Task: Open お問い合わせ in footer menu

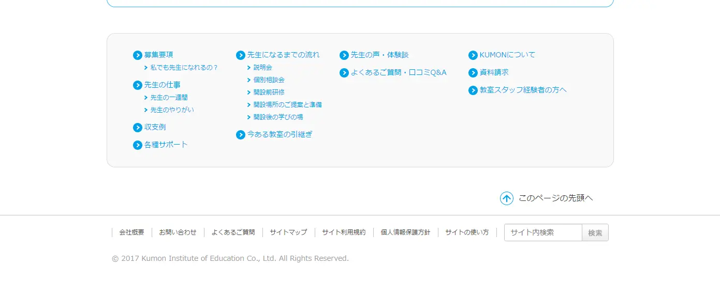Action: point(178,232)
